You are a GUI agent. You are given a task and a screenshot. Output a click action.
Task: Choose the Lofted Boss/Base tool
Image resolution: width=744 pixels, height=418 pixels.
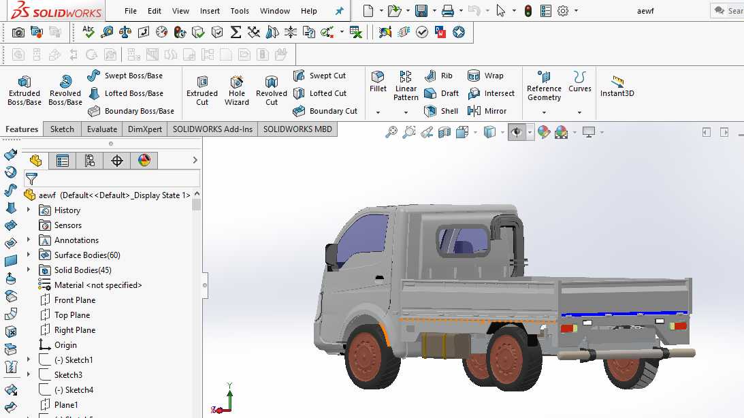[x=126, y=93]
